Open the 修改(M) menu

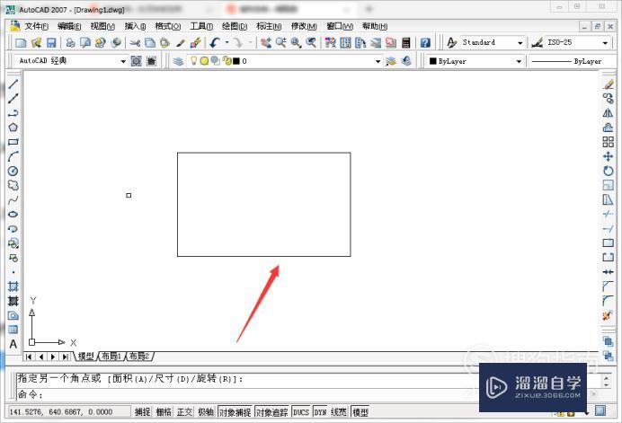(x=304, y=26)
